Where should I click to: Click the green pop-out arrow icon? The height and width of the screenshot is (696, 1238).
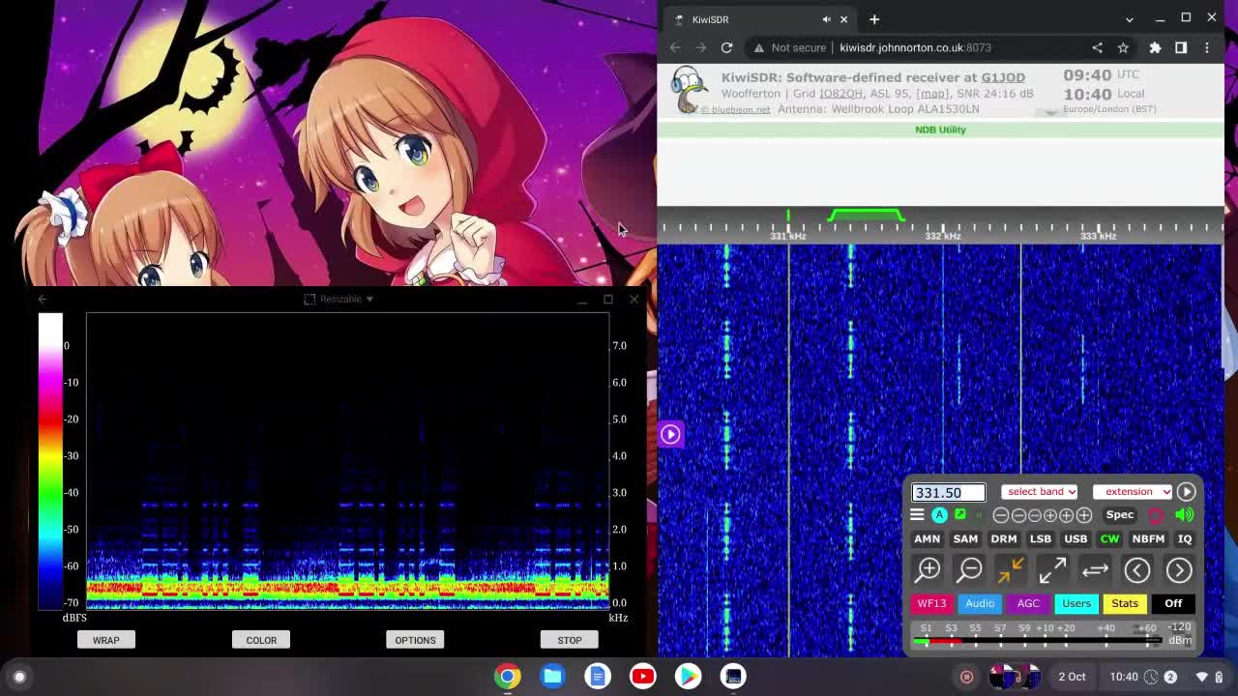(x=960, y=515)
